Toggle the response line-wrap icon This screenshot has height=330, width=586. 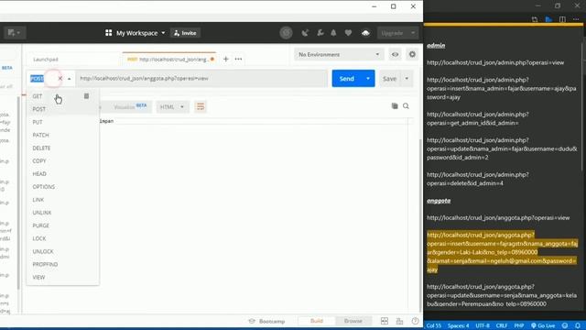(201, 107)
